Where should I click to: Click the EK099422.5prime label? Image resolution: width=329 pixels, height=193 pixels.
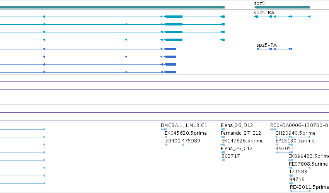click(309, 156)
